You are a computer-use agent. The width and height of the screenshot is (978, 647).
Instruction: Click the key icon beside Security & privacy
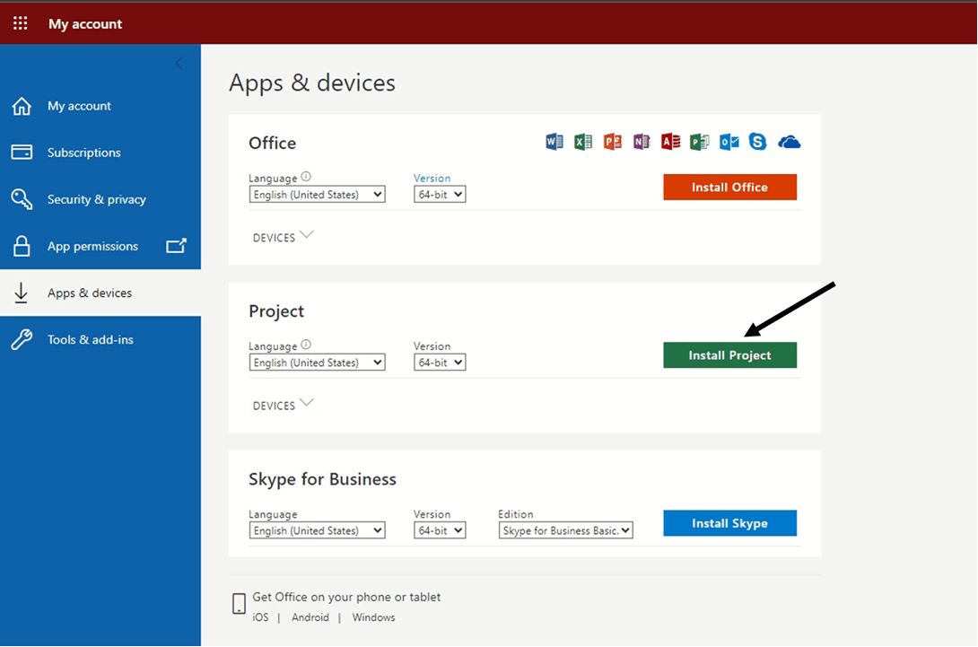[22, 199]
